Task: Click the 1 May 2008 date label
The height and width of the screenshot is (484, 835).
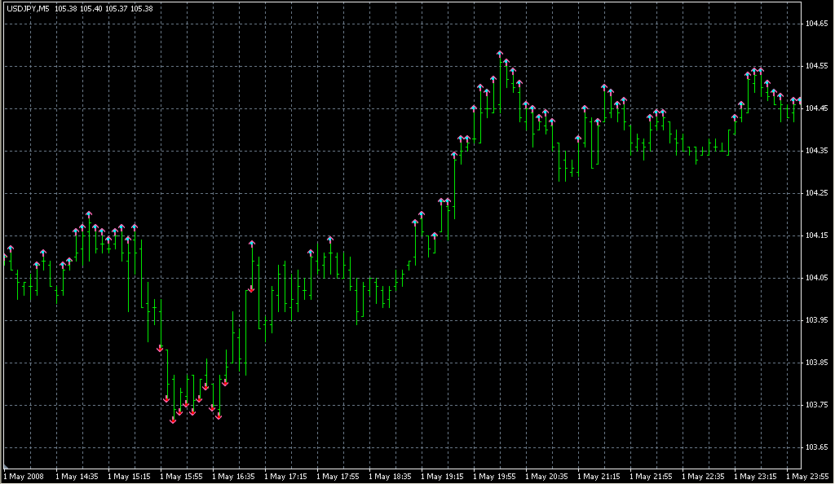Action: pos(24,477)
